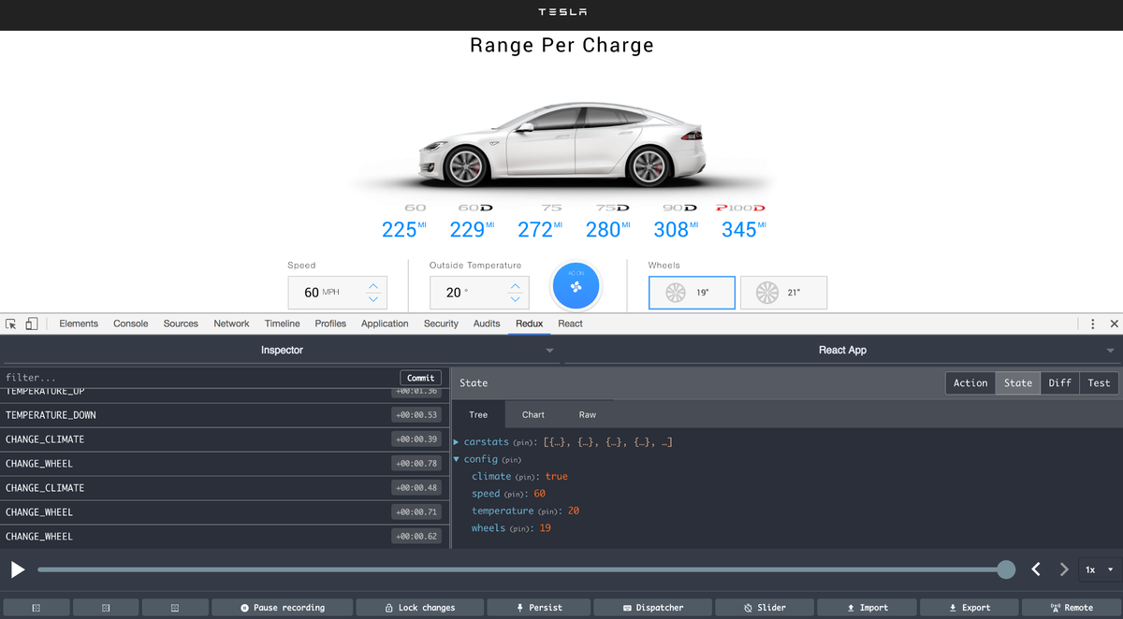
Task: Click the Remote button
Action: click(x=1072, y=608)
